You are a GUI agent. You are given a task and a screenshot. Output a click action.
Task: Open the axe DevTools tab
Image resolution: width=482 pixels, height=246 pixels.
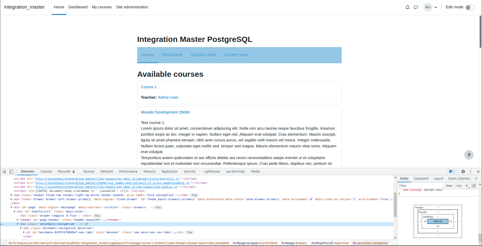(x=235, y=172)
